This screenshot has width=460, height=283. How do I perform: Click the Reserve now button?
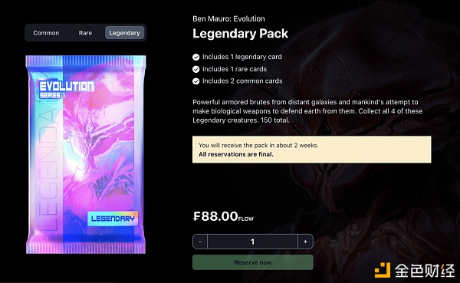tap(253, 262)
